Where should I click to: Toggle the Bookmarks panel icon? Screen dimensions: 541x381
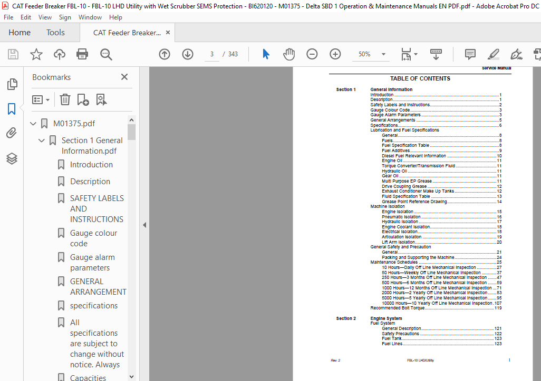(x=12, y=109)
